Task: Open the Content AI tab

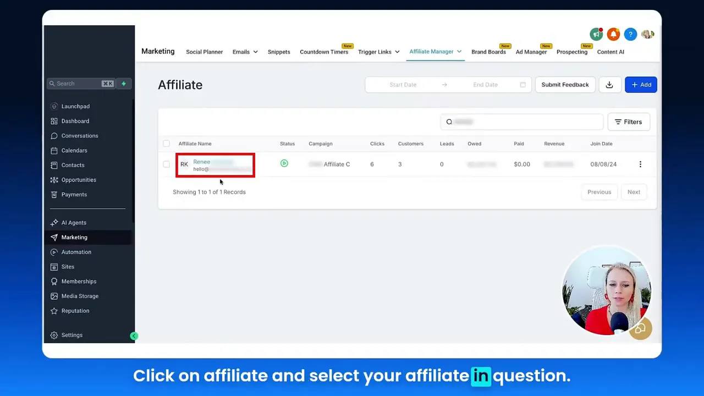Action: pos(610,52)
